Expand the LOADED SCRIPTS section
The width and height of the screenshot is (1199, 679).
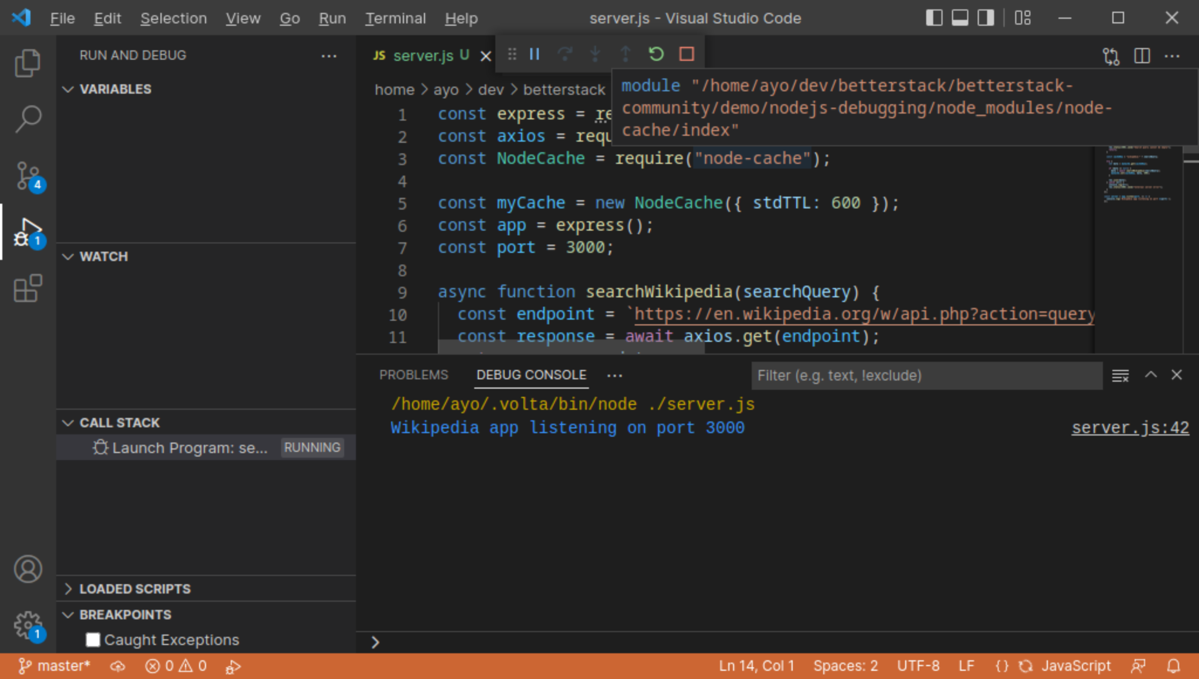tap(68, 588)
